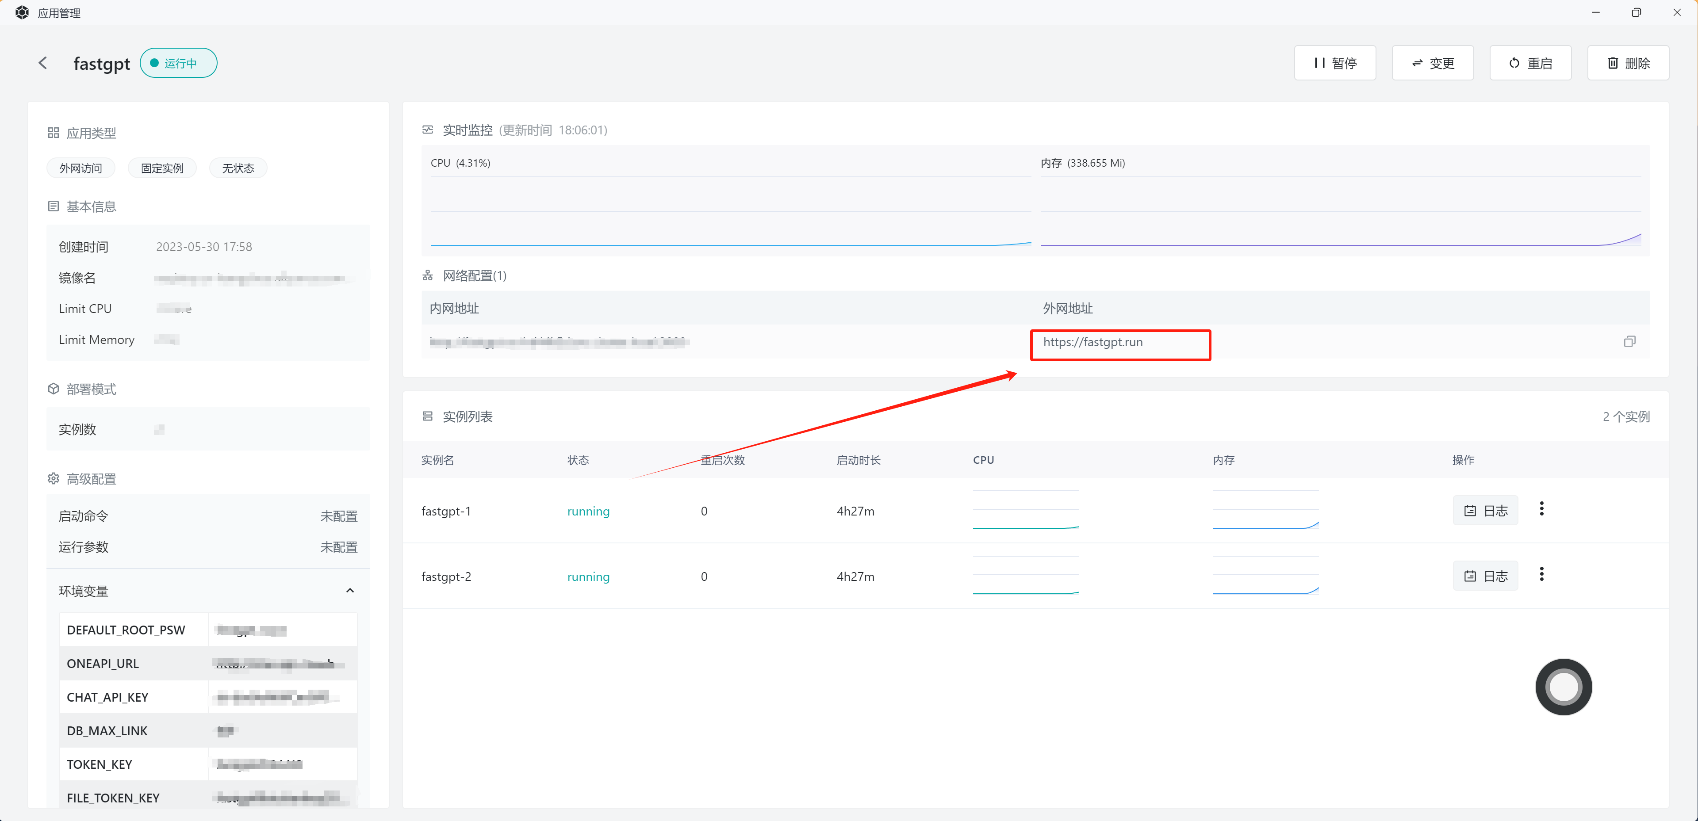Open the https://fastgpt.run external link
Viewport: 1698px width, 821px height.
point(1092,342)
